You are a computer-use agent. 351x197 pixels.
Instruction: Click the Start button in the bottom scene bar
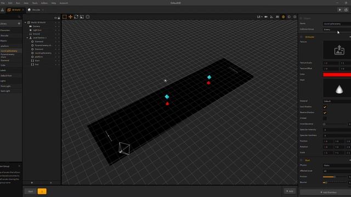click(x=31, y=192)
